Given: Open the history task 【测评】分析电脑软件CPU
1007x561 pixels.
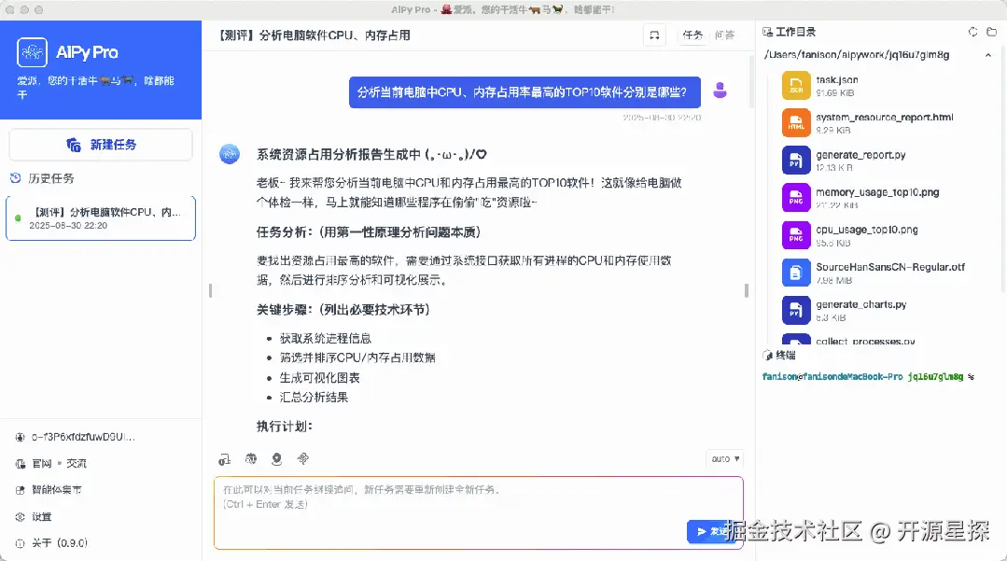Looking at the screenshot, I should [x=101, y=218].
